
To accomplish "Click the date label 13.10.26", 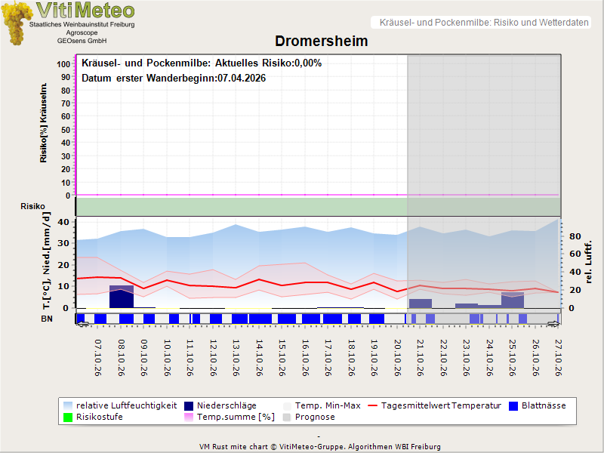I will [236, 357].
